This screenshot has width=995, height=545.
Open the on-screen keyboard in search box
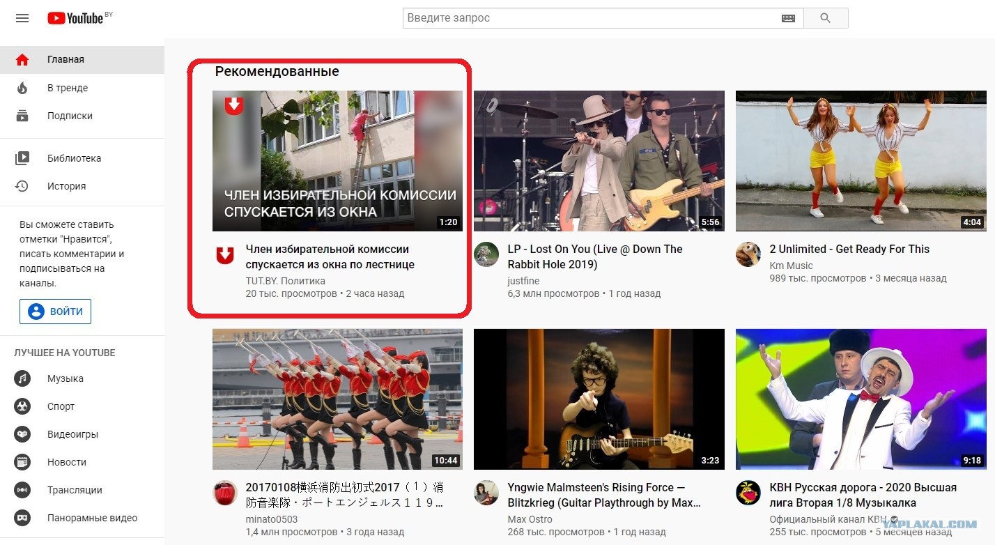tap(788, 18)
